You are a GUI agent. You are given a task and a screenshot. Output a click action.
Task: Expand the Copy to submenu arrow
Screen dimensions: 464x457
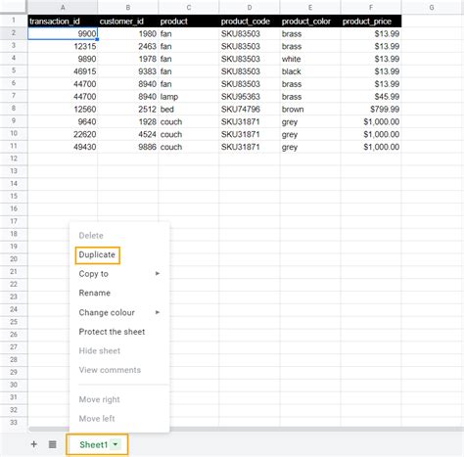click(x=158, y=273)
